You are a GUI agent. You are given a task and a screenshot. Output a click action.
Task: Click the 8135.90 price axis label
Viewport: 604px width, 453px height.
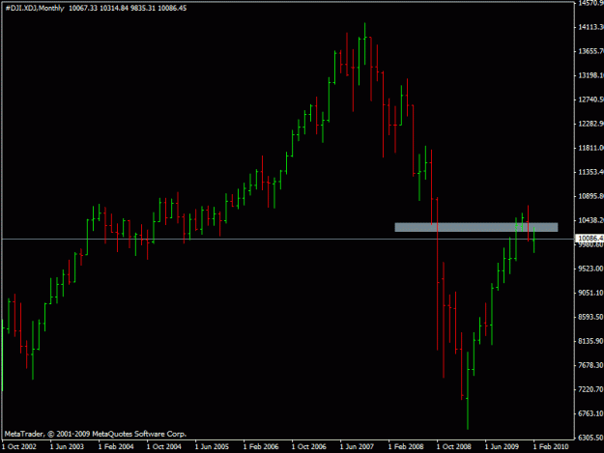(x=590, y=341)
